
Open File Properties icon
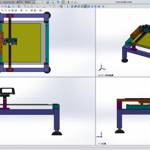point(72,2)
